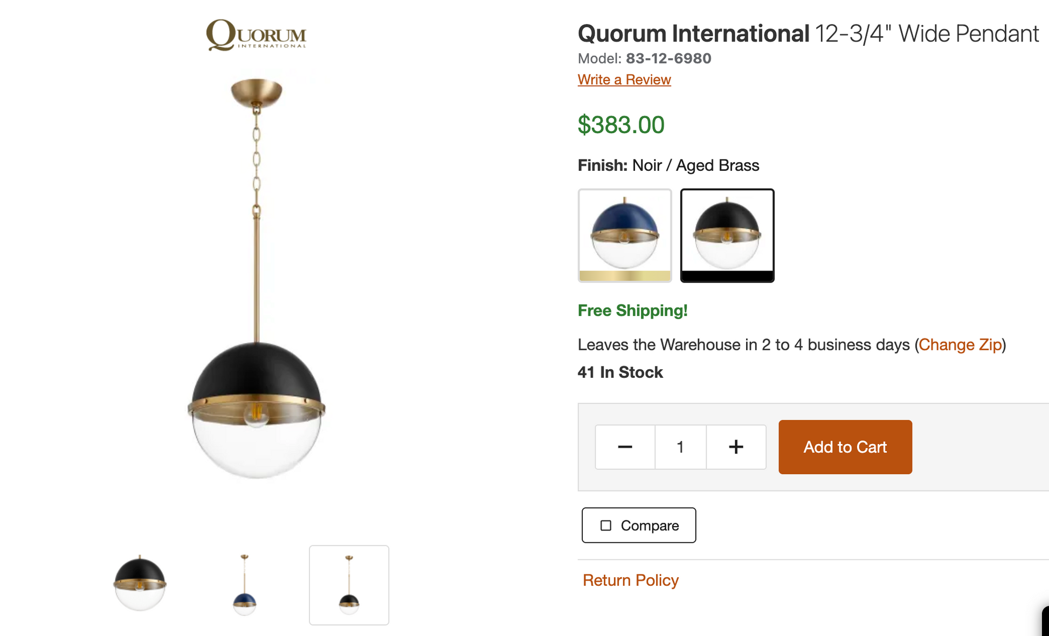Decrease quantity with the minus button
1049x636 pixels.
coord(625,447)
